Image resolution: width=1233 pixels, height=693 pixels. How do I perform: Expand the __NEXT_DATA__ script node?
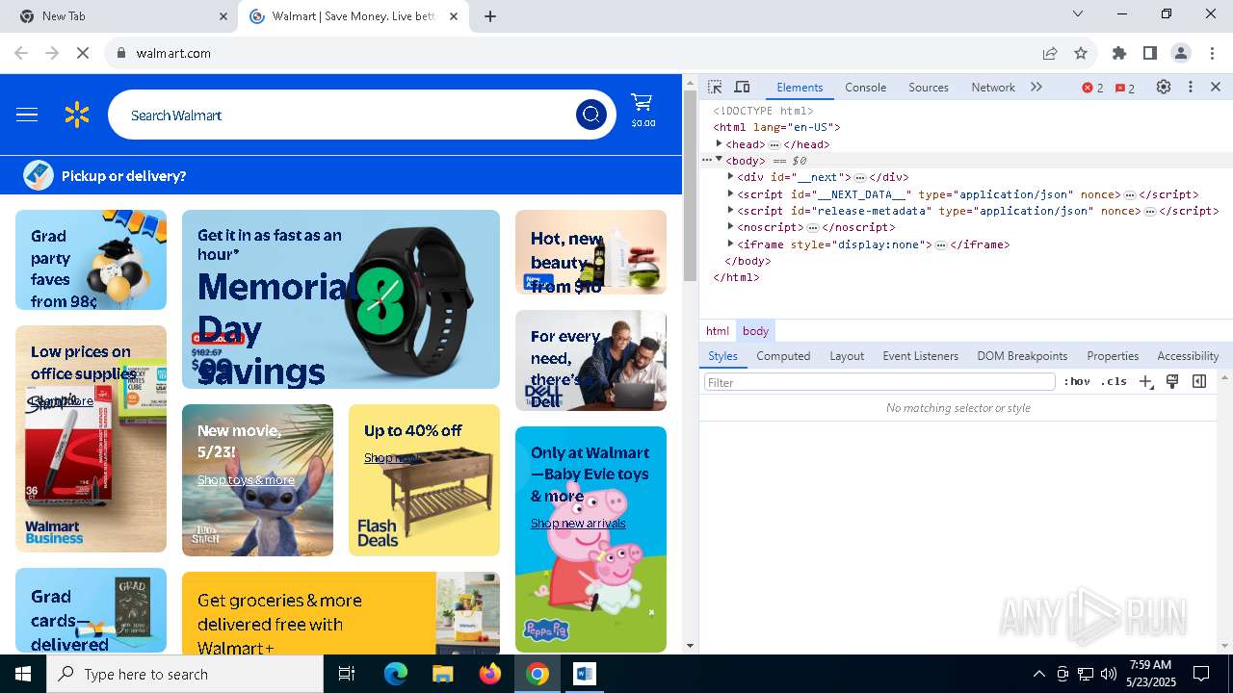(730, 193)
